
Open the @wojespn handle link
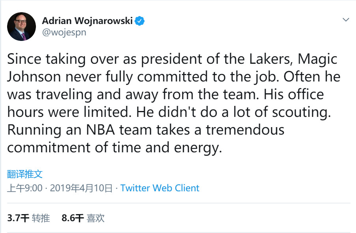tap(64, 32)
